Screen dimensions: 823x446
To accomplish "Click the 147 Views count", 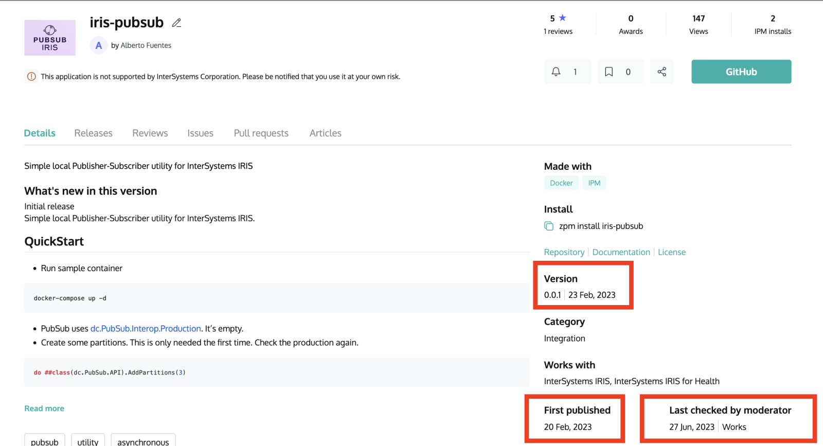I will click(699, 24).
